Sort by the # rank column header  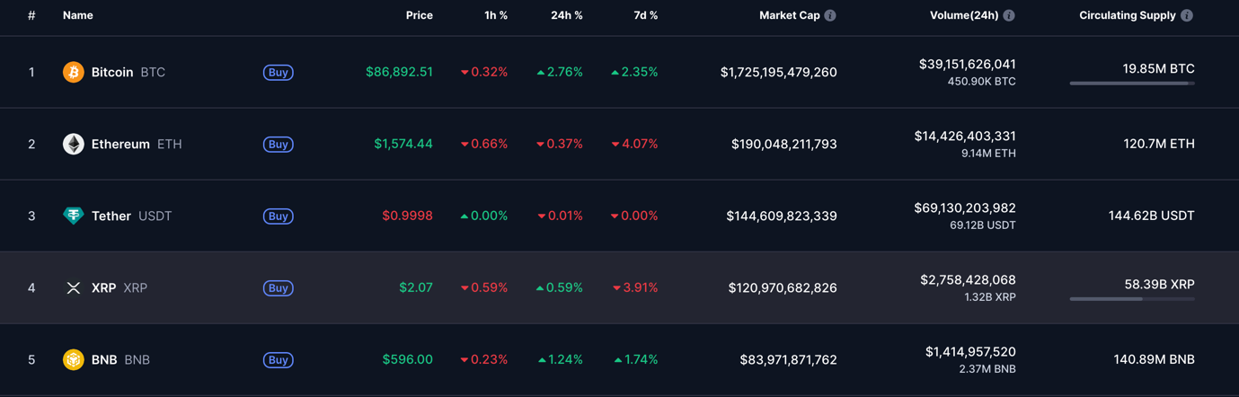click(x=31, y=15)
